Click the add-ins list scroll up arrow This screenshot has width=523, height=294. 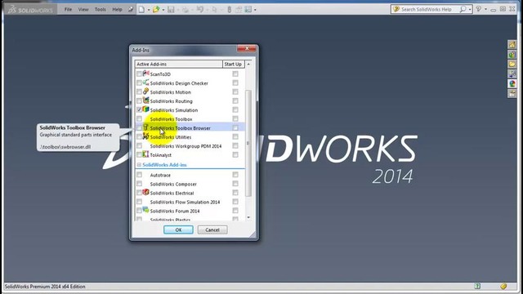pos(248,64)
